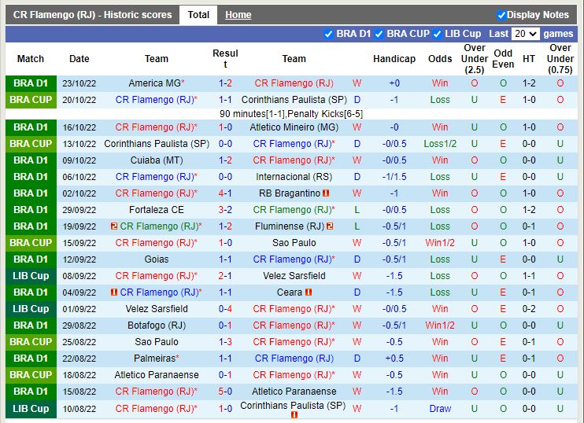This screenshot has width=584, height=423.
Task: Click handicap +0.5 in Palmeiras row
Action: click(x=394, y=359)
